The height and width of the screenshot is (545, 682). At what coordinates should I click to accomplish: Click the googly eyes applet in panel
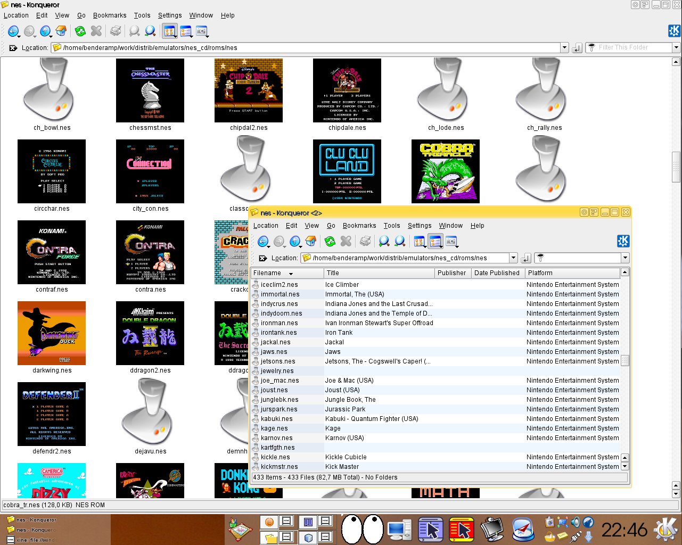362,529
